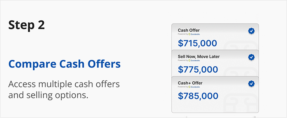Click house watermark in Cash Offer card

241,46
